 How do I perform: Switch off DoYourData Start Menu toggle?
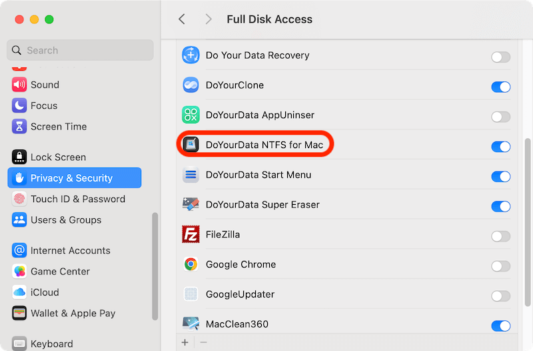[501, 176]
